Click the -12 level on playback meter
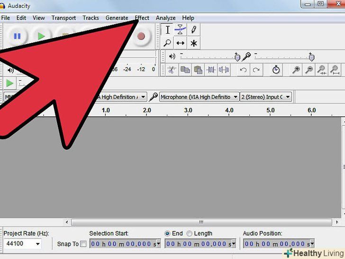This screenshot has width=345, height=259. coord(141,69)
